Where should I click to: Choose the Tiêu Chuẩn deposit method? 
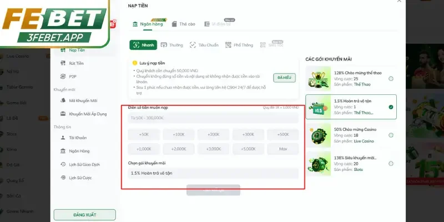point(204,45)
